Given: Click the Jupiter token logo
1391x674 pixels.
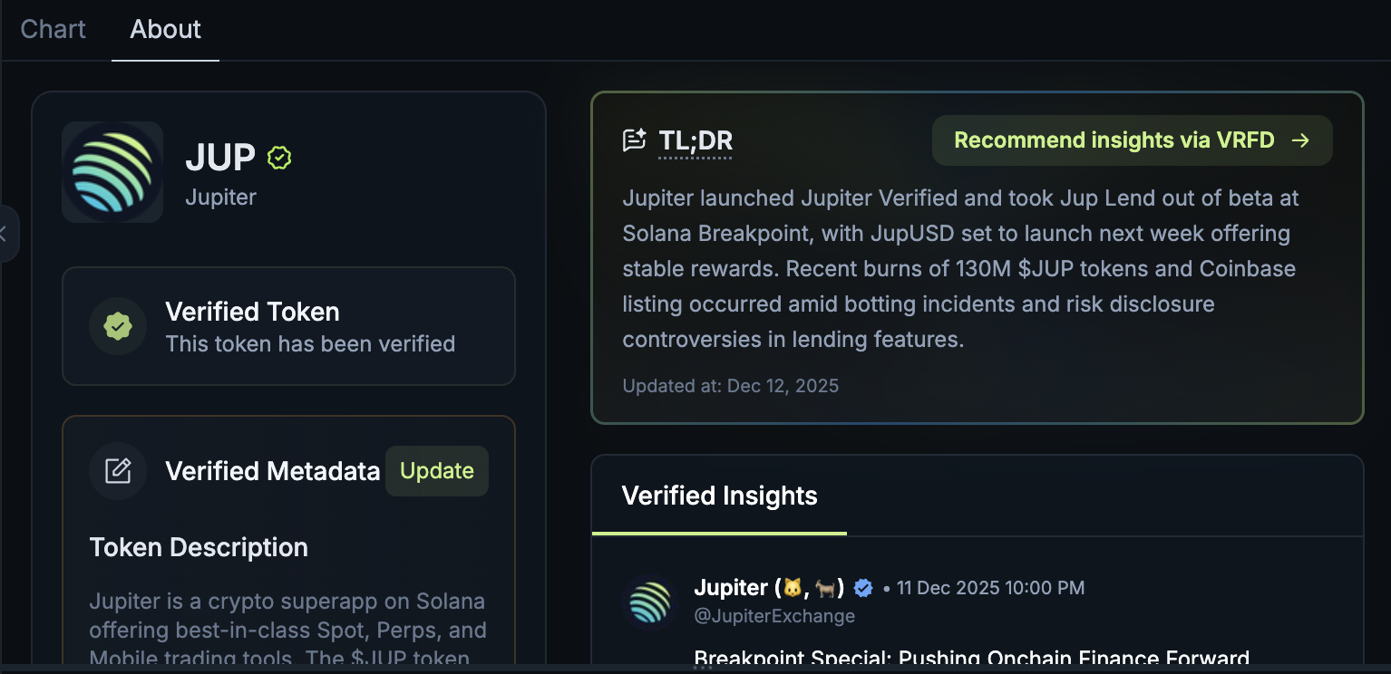Looking at the screenshot, I should (112, 172).
